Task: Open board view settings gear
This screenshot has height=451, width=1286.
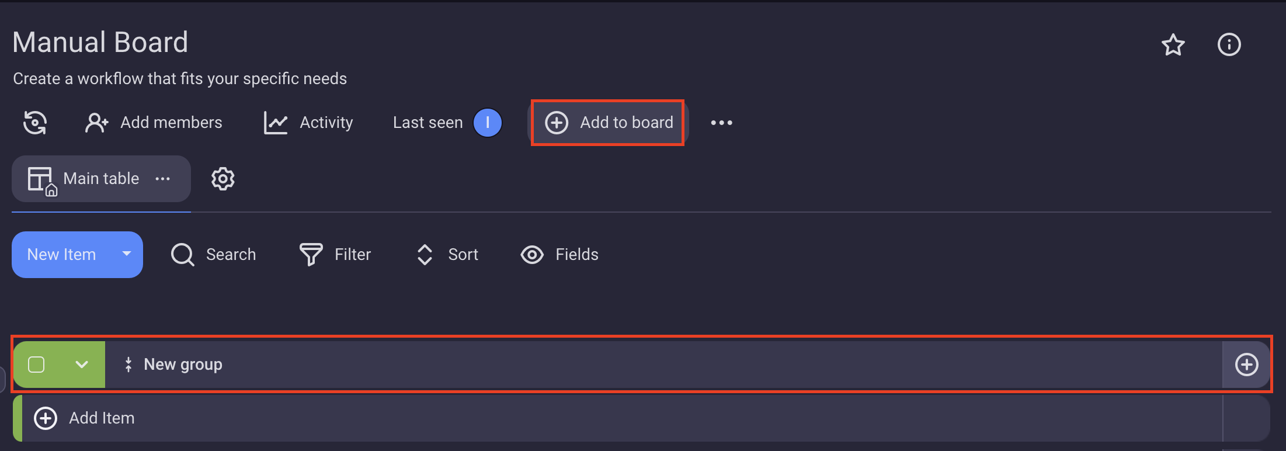Action: pyautogui.click(x=223, y=179)
